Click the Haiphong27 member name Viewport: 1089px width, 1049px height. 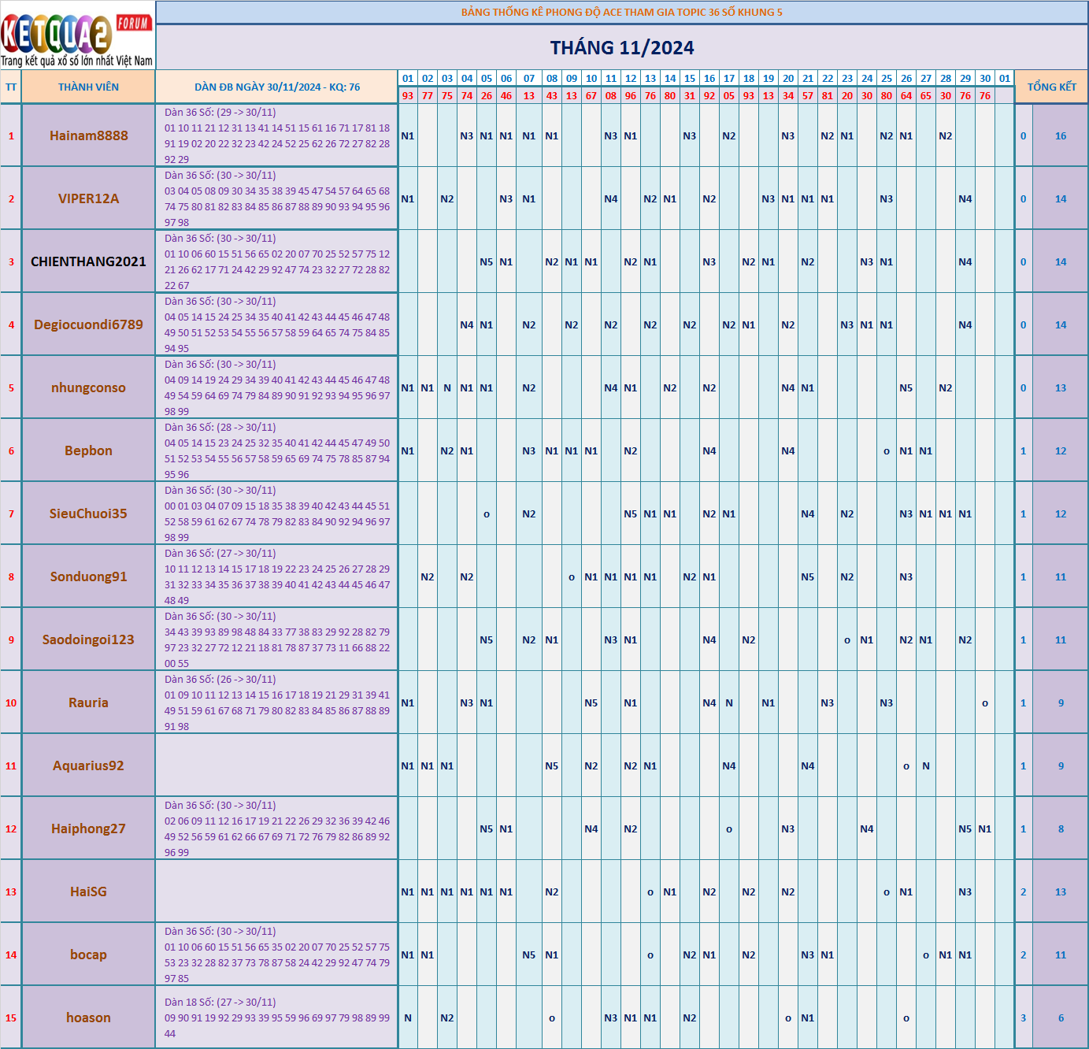[88, 828]
